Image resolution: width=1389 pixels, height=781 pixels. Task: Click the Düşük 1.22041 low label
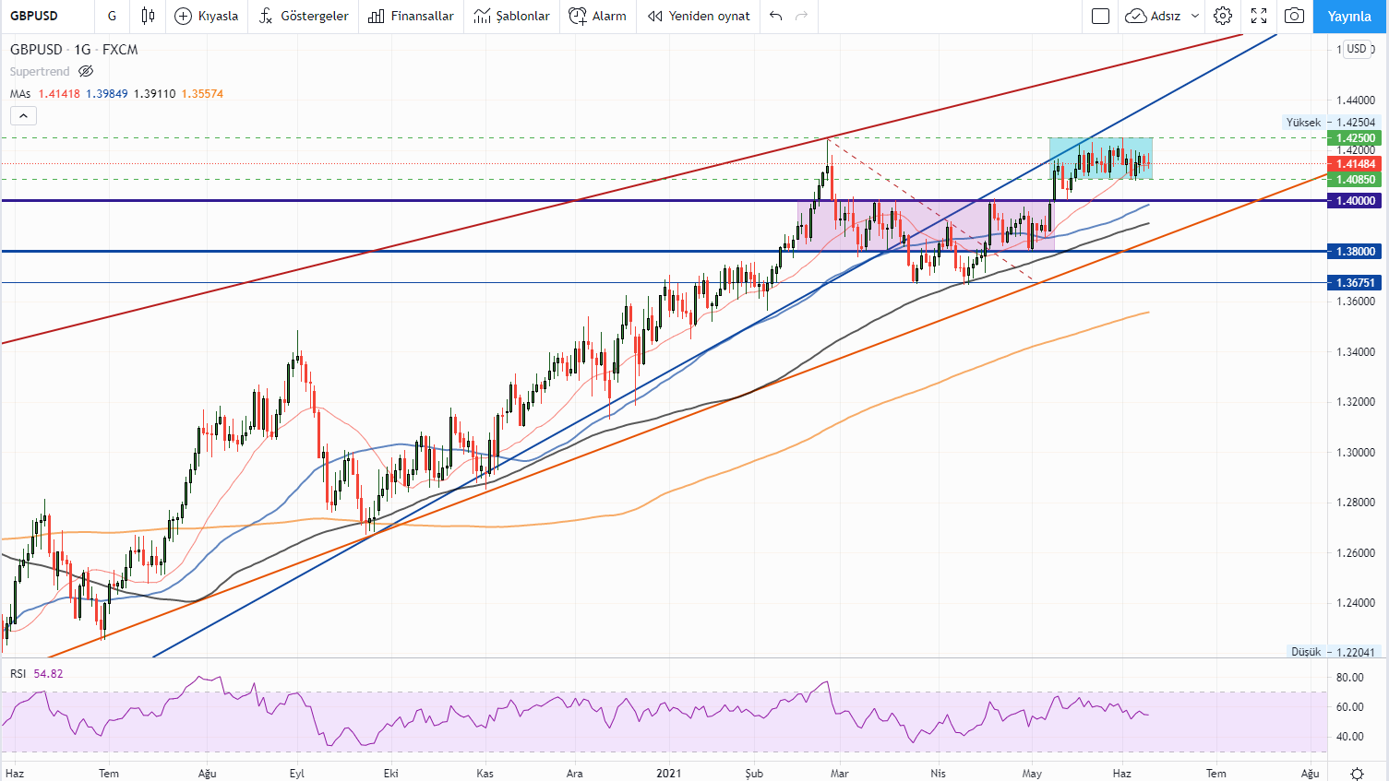coord(1333,652)
